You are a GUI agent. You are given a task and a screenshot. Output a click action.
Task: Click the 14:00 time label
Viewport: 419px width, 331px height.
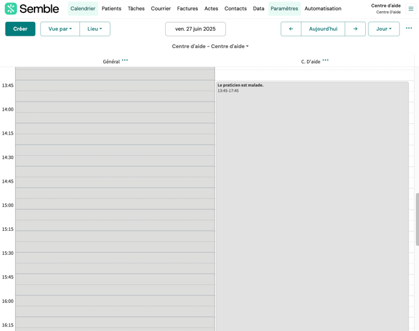[x=8, y=109]
